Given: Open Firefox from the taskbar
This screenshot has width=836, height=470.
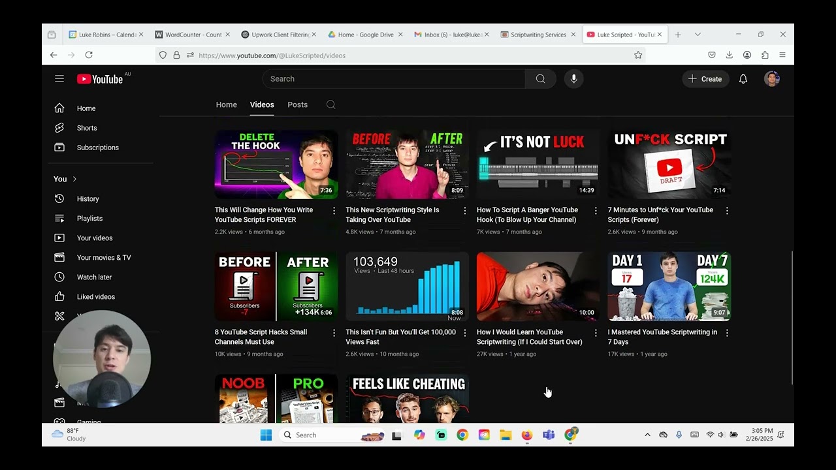Looking at the screenshot, I should [527, 435].
